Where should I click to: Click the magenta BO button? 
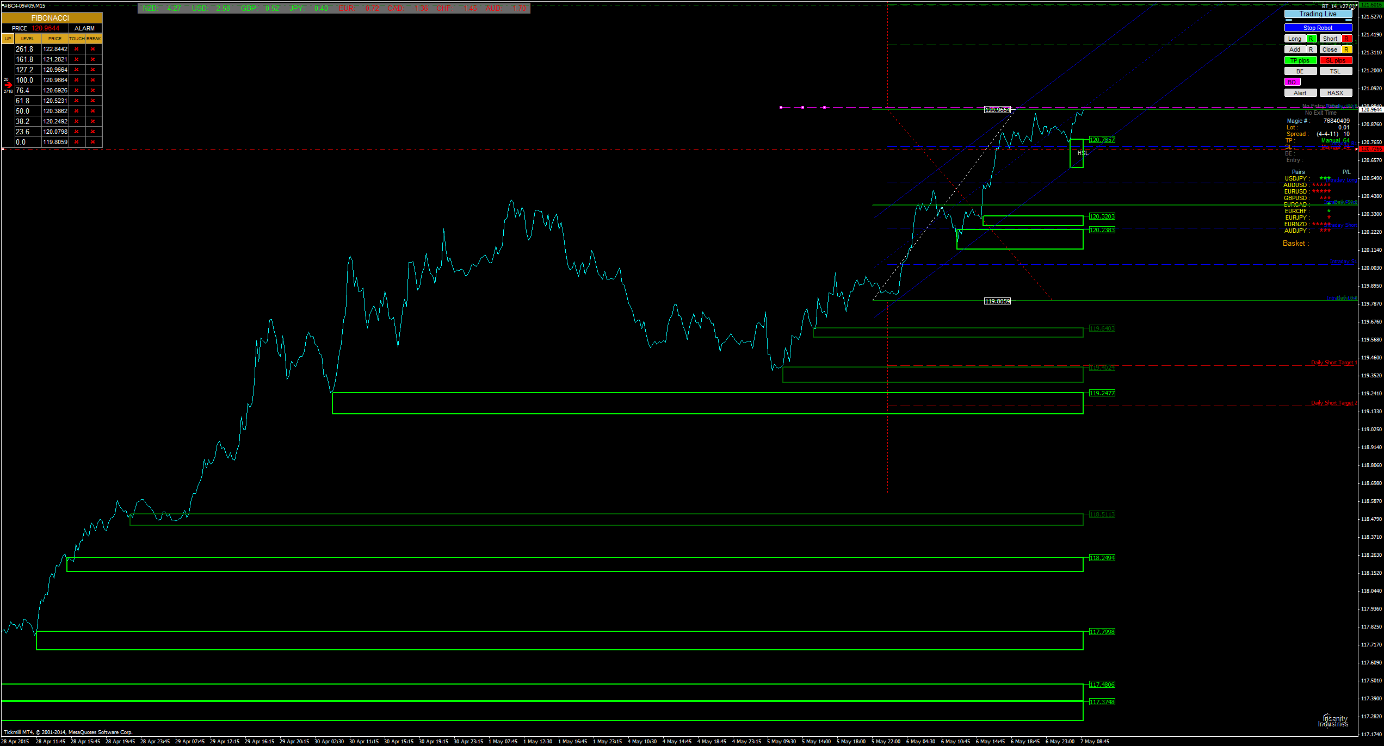1292,82
